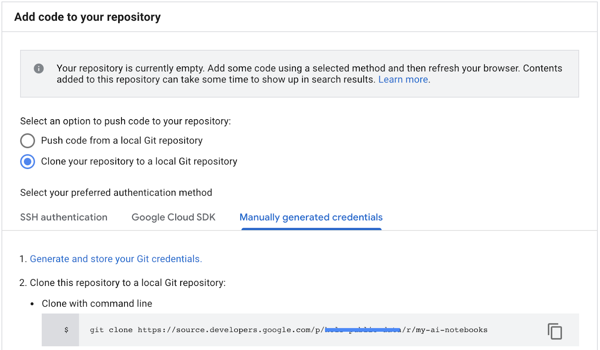Open the Learn more link

pos(403,80)
